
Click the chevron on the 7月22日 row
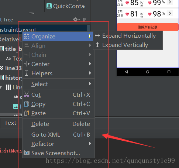pyautogui.click(x=170, y=2)
